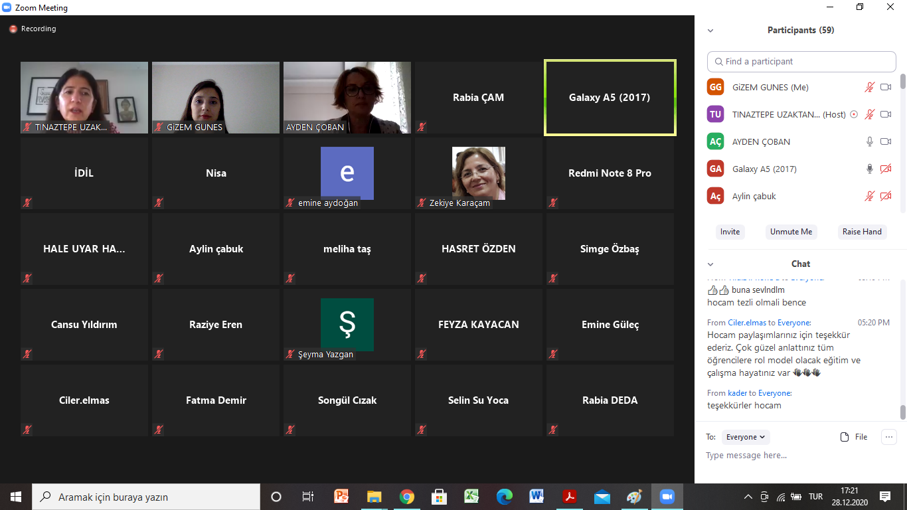Open Google Chrome from the taskbar
This screenshot has width=907, height=510.
click(x=406, y=497)
